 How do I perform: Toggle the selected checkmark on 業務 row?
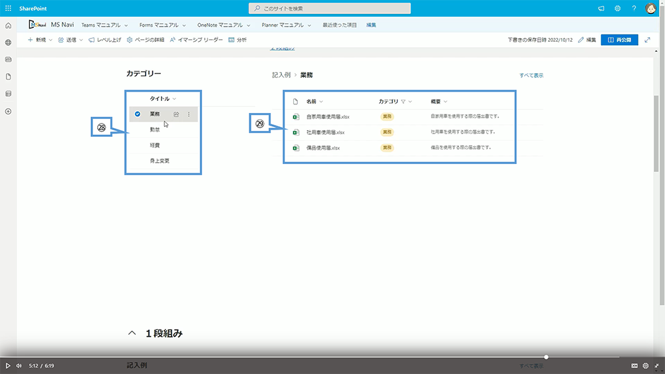pyautogui.click(x=138, y=114)
